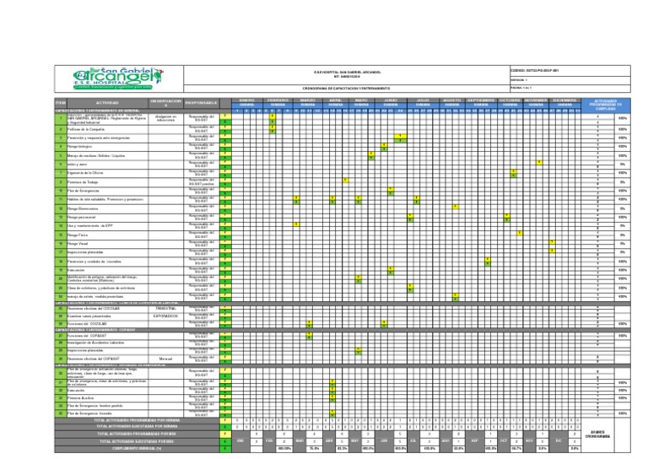Select the RESPONSABLE column header

(202, 102)
